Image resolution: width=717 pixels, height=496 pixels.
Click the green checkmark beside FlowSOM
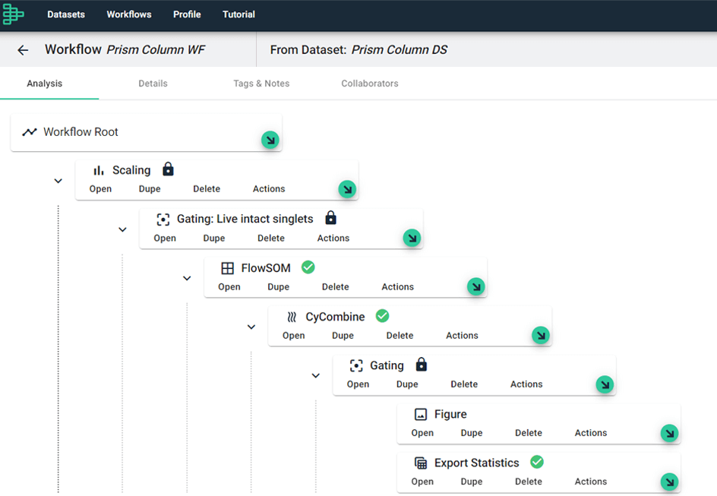308,267
